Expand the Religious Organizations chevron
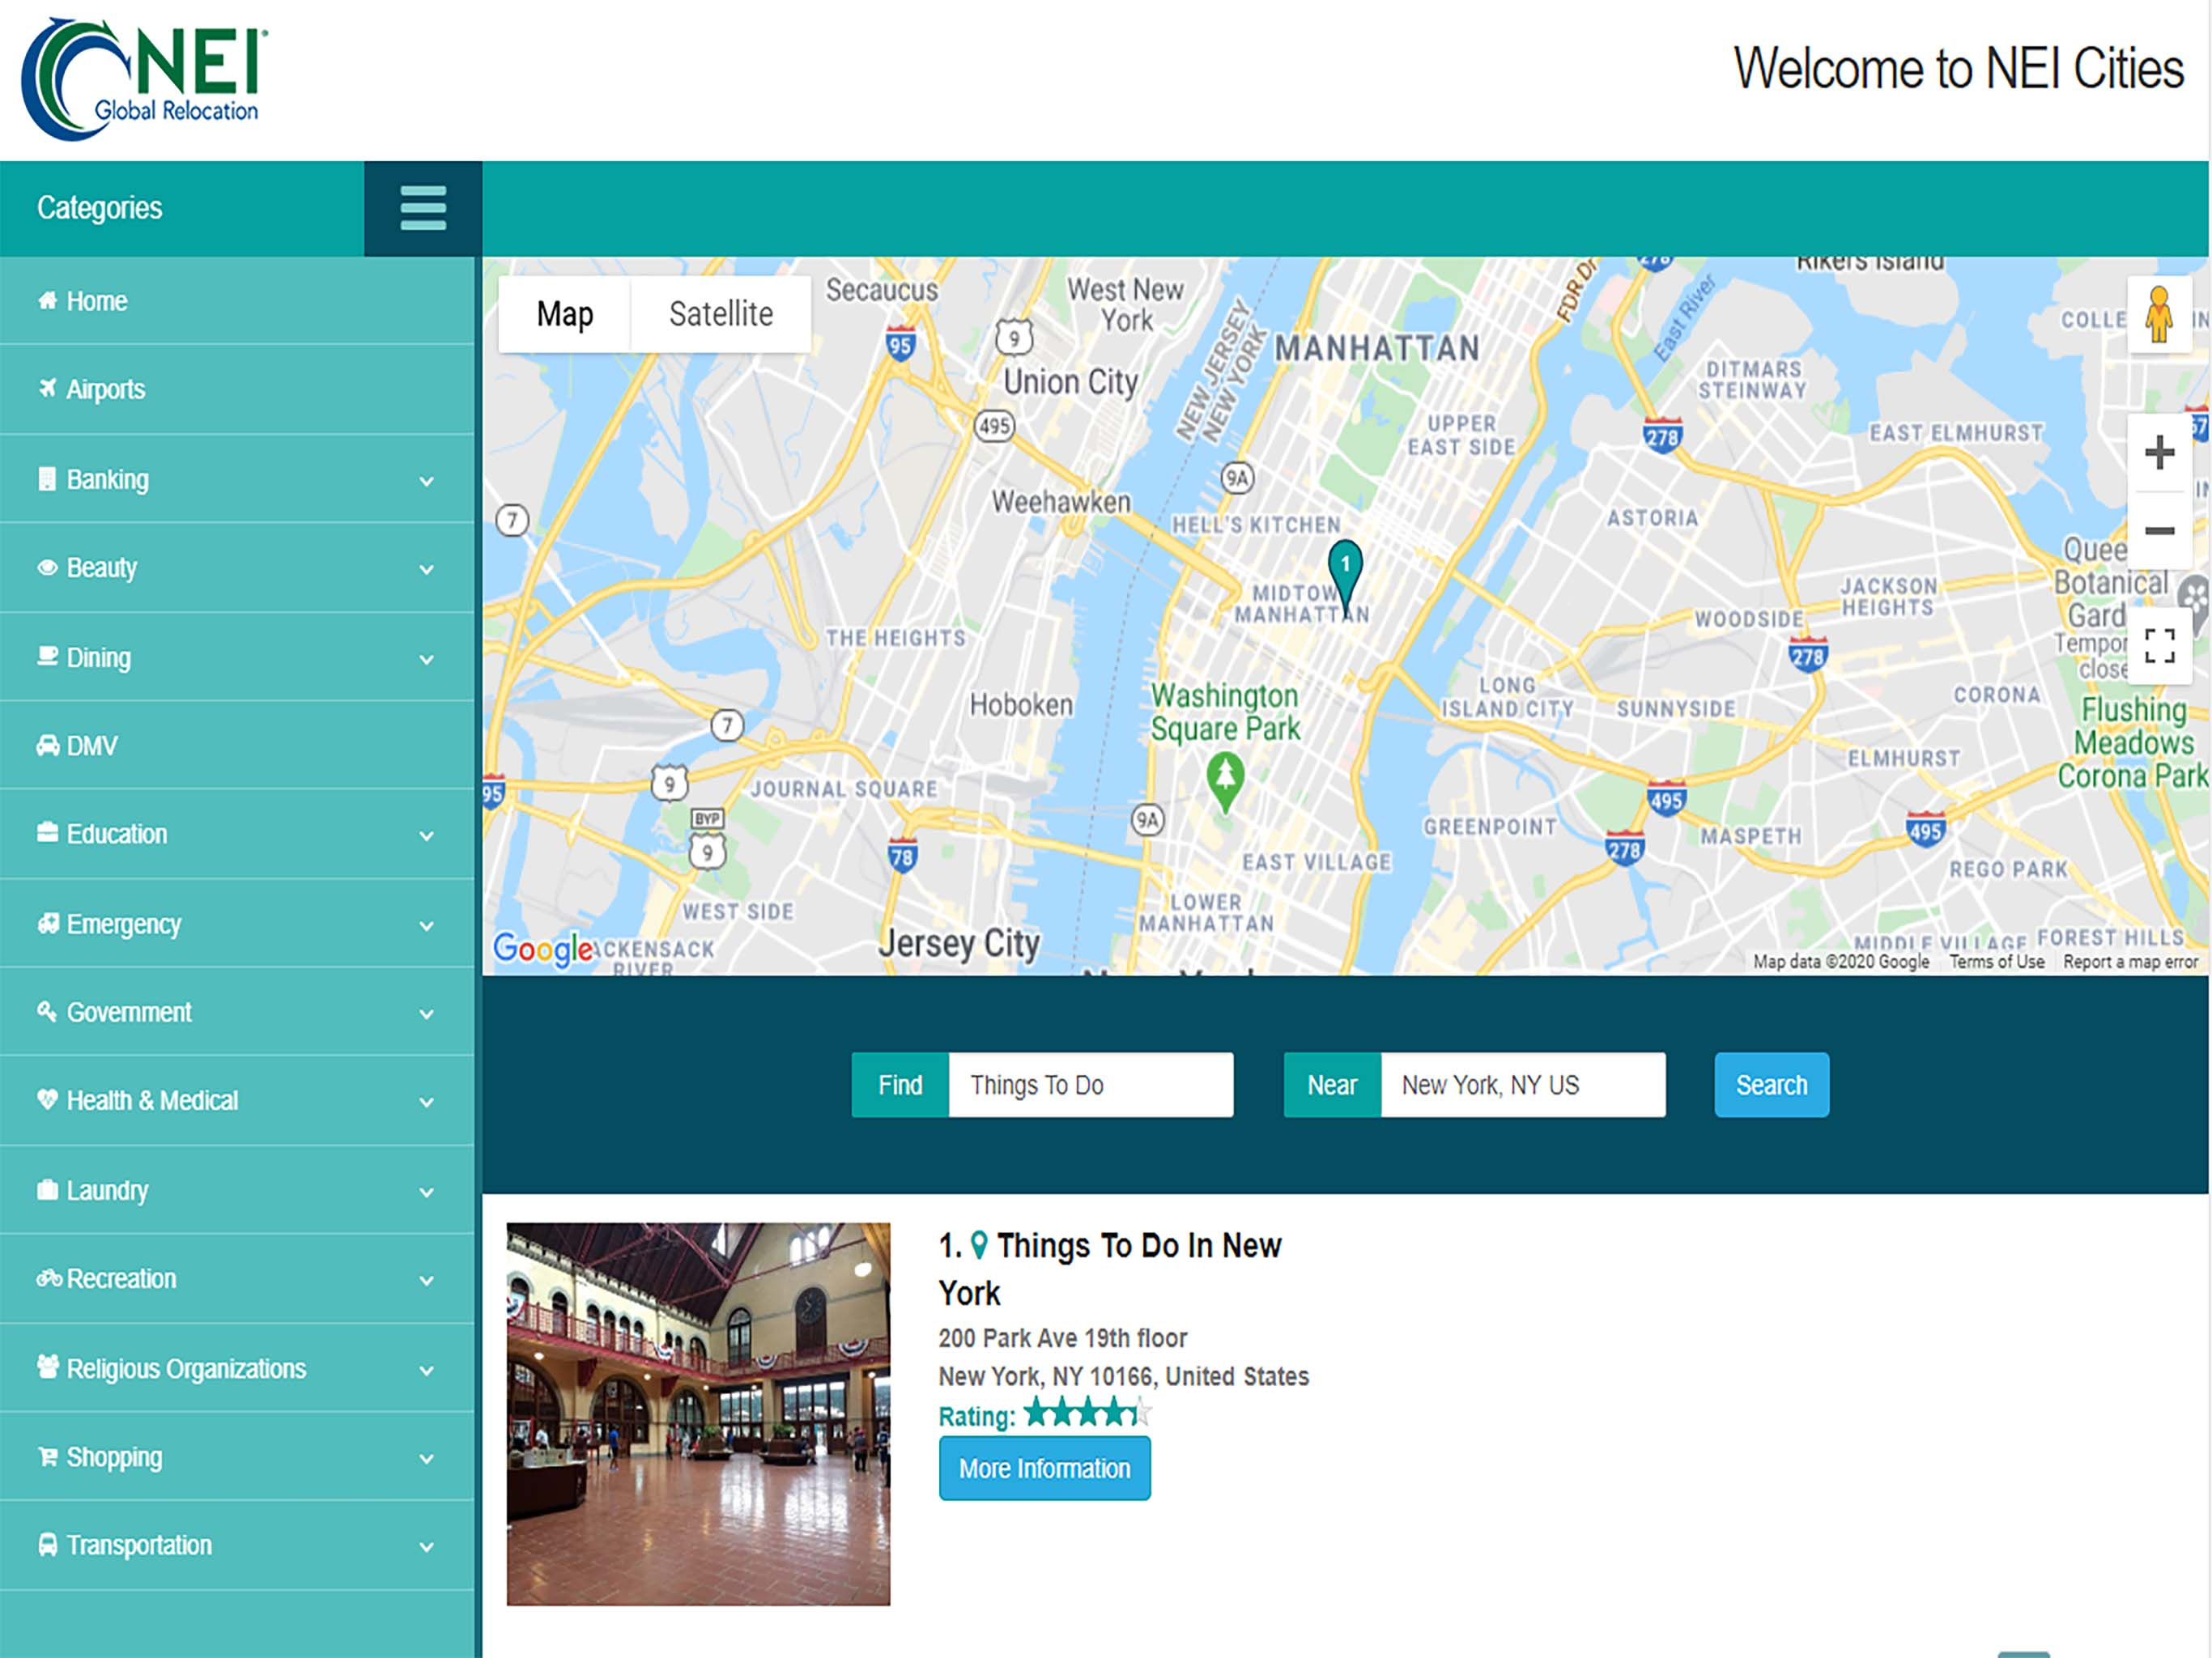This screenshot has width=2212, height=1658. 427,1369
